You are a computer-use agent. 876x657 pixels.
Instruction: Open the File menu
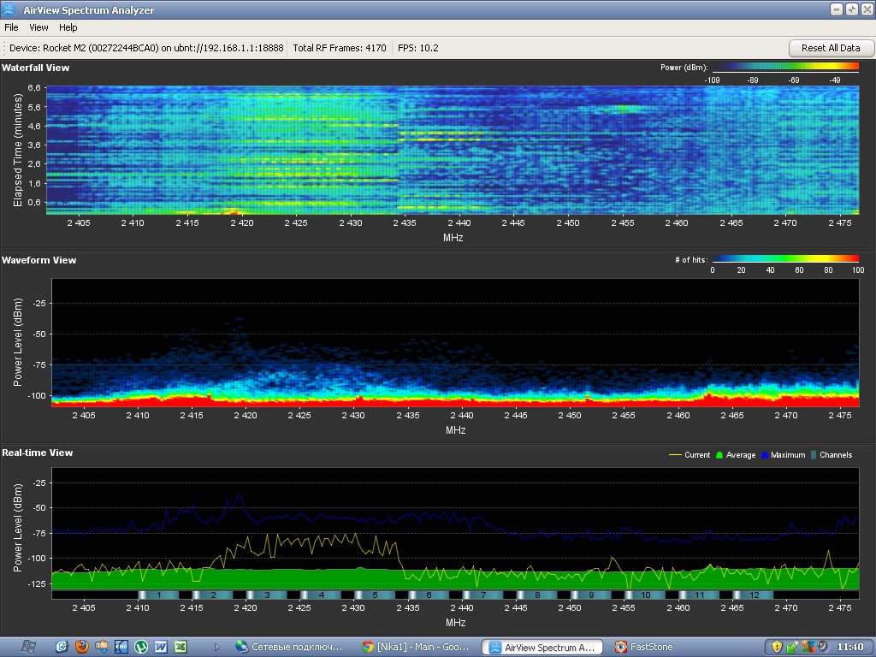point(11,27)
